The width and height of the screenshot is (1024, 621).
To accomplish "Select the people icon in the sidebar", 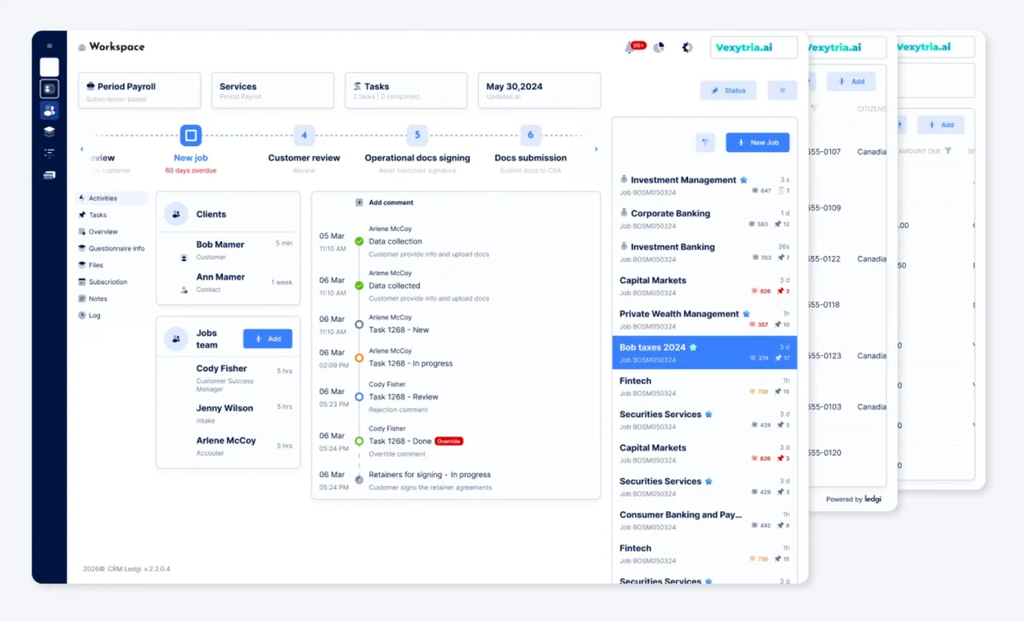I will (50, 110).
